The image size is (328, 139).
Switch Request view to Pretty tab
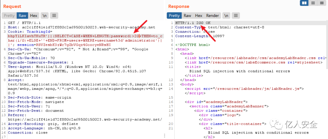click(x=9, y=15)
